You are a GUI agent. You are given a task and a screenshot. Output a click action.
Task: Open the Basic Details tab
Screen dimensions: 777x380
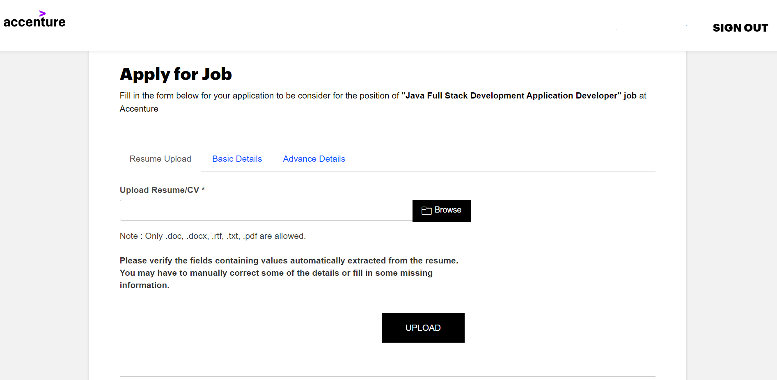237,159
